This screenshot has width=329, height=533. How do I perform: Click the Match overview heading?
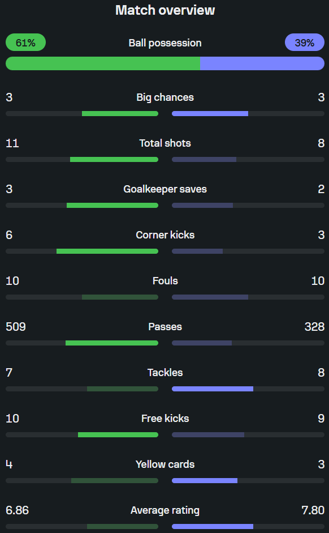[x=165, y=10]
